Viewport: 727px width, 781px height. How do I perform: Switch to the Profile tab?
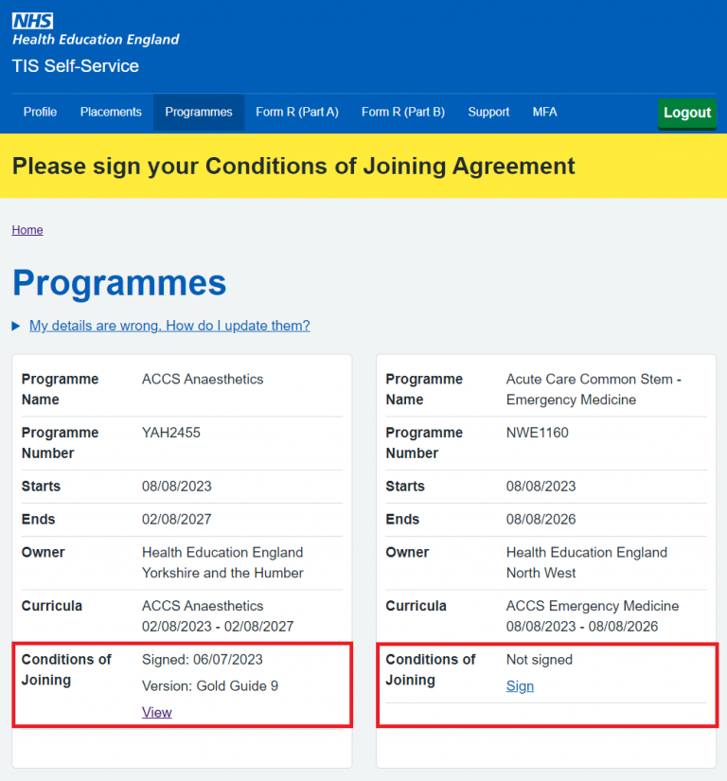pyautogui.click(x=40, y=112)
